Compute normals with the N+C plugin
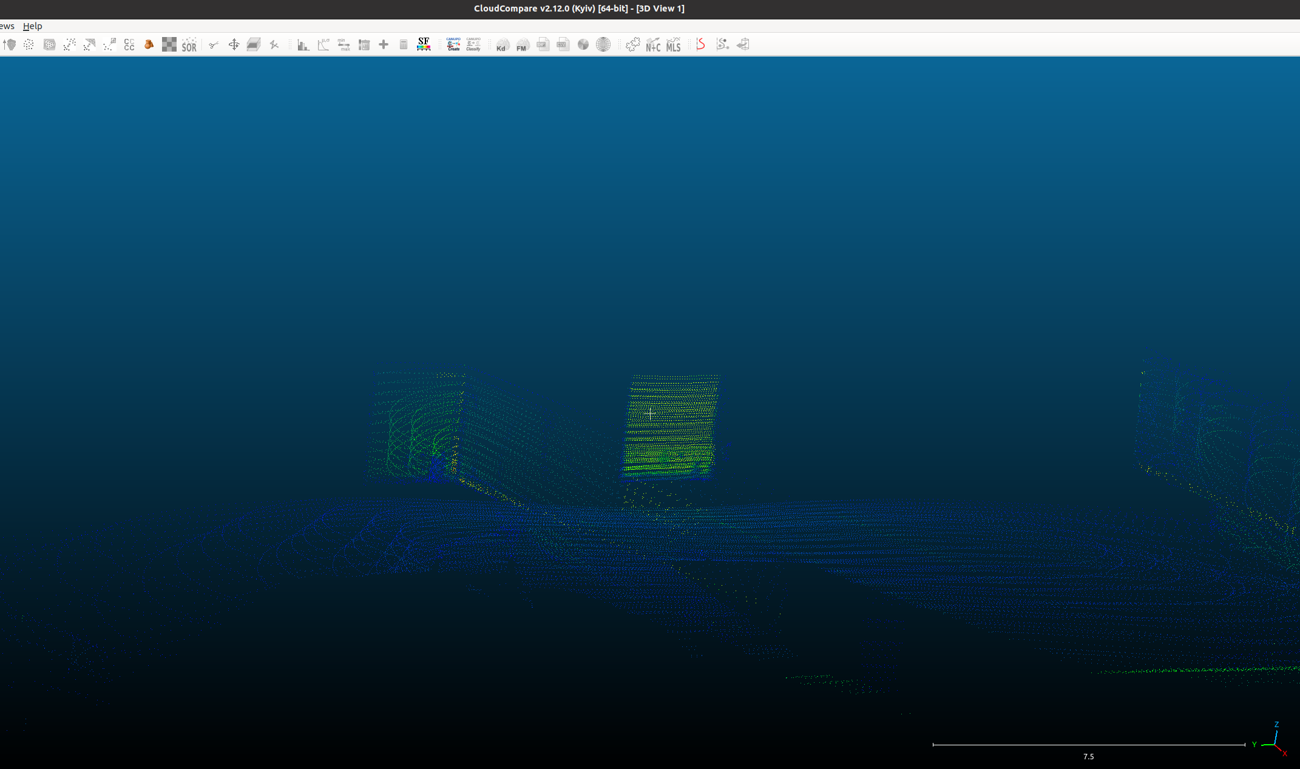The height and width of the screenshot is (769, 1300). pyautogui.click(x=653, y=44)
